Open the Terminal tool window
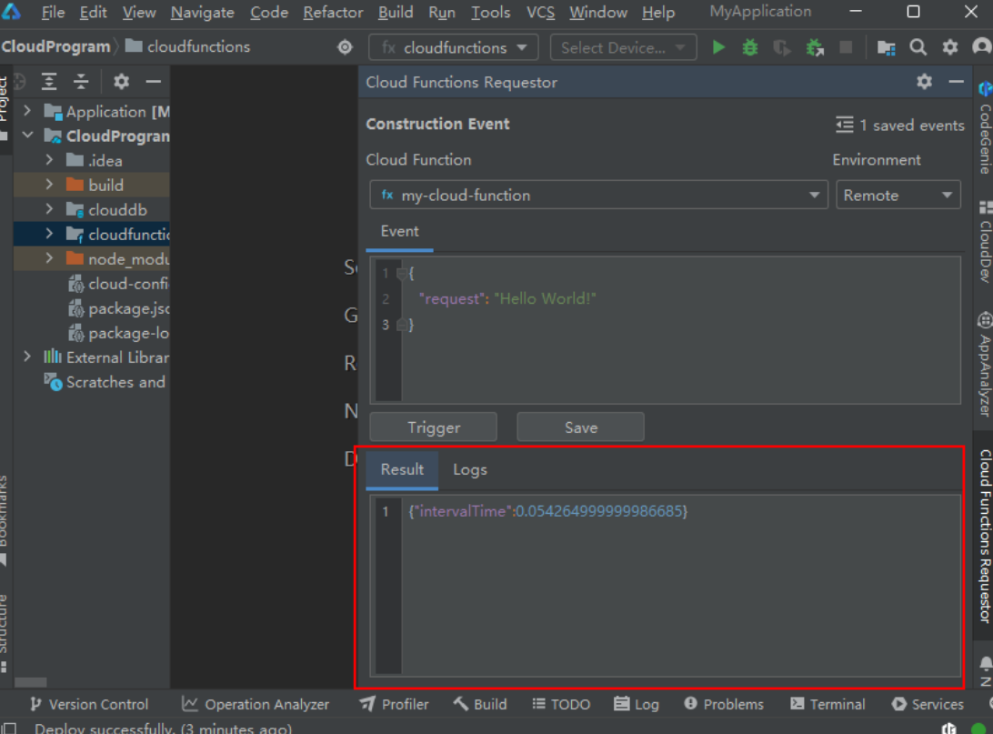The width and height of the screenshot is (993, 734). [827, 704]
